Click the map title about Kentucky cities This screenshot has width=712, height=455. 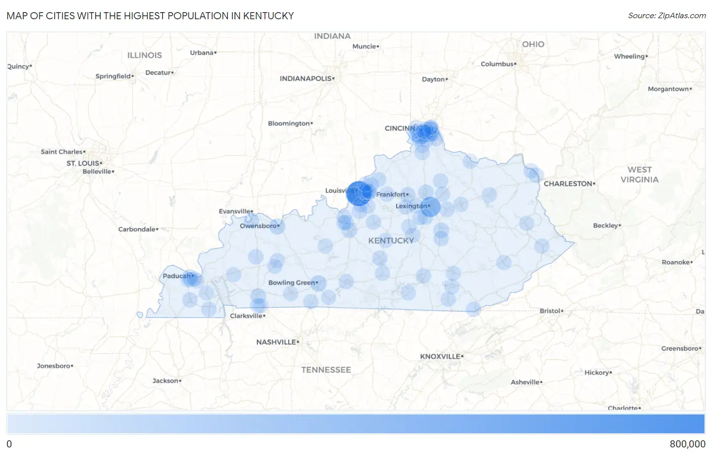pos(150,16)
